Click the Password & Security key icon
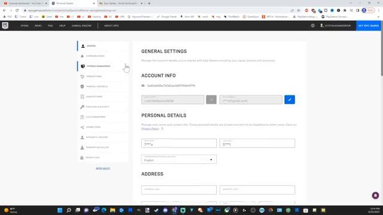Image resolution: width=383 pixels, height=215 pixels. 83,107
